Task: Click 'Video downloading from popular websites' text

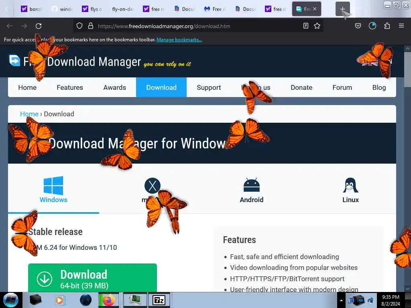Action: point(293,267)
